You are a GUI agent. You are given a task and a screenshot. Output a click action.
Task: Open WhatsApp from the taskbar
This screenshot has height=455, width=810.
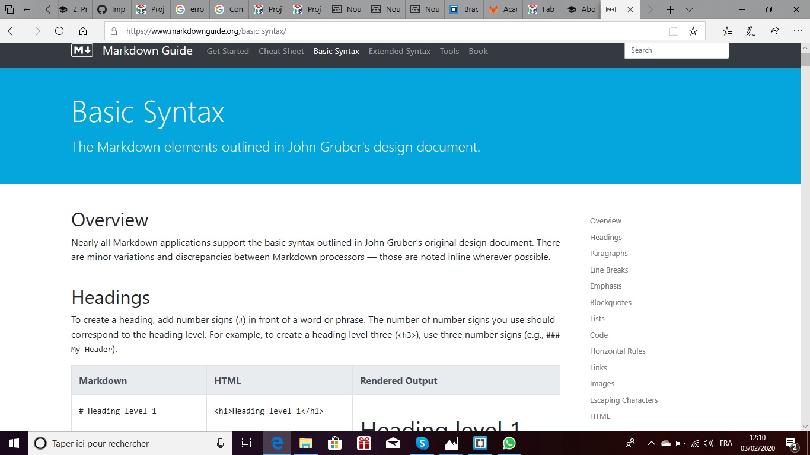coord(509,443)
